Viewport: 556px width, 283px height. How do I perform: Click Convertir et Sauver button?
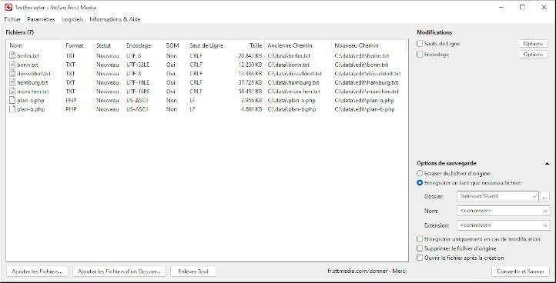coord(520,271)
